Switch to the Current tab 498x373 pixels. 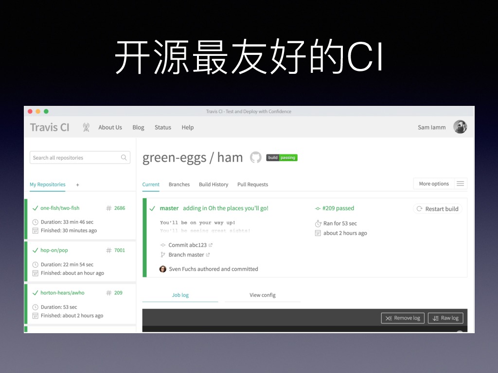pos(151,185)
